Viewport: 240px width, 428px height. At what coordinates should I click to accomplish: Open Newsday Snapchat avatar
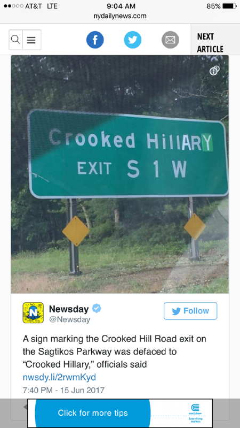click(33, 312)
